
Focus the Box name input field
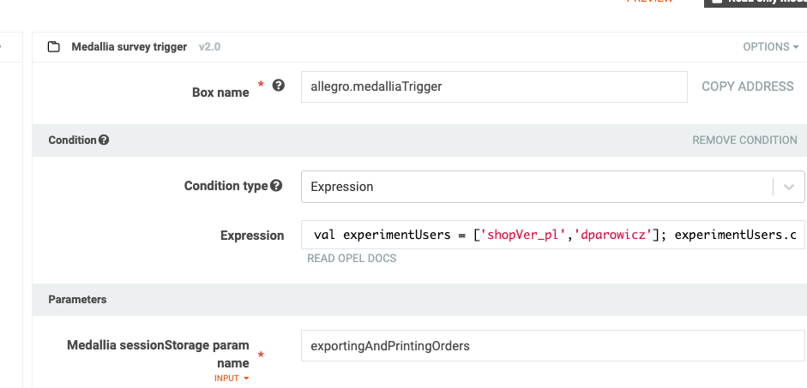pos(494,87)
